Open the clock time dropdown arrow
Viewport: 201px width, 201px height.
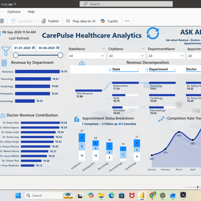15,4
